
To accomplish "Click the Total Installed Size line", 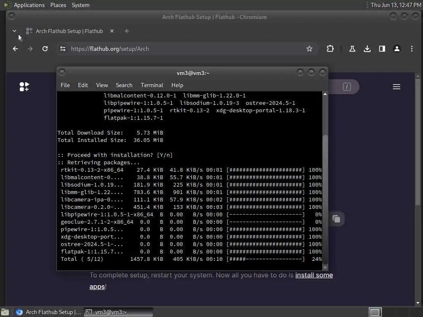I will click(110, 140).
